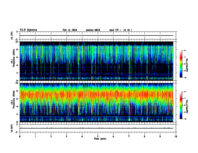This screenshot has width=198, height=153.
Task: Click the time tick label '10'
Action: point(176,136)
